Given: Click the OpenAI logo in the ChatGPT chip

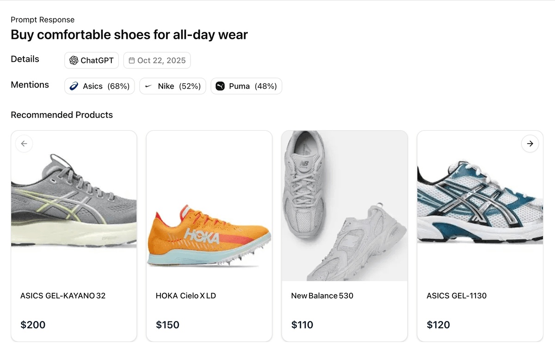Looking at the screenshot, I should click(x=74, y=60).
